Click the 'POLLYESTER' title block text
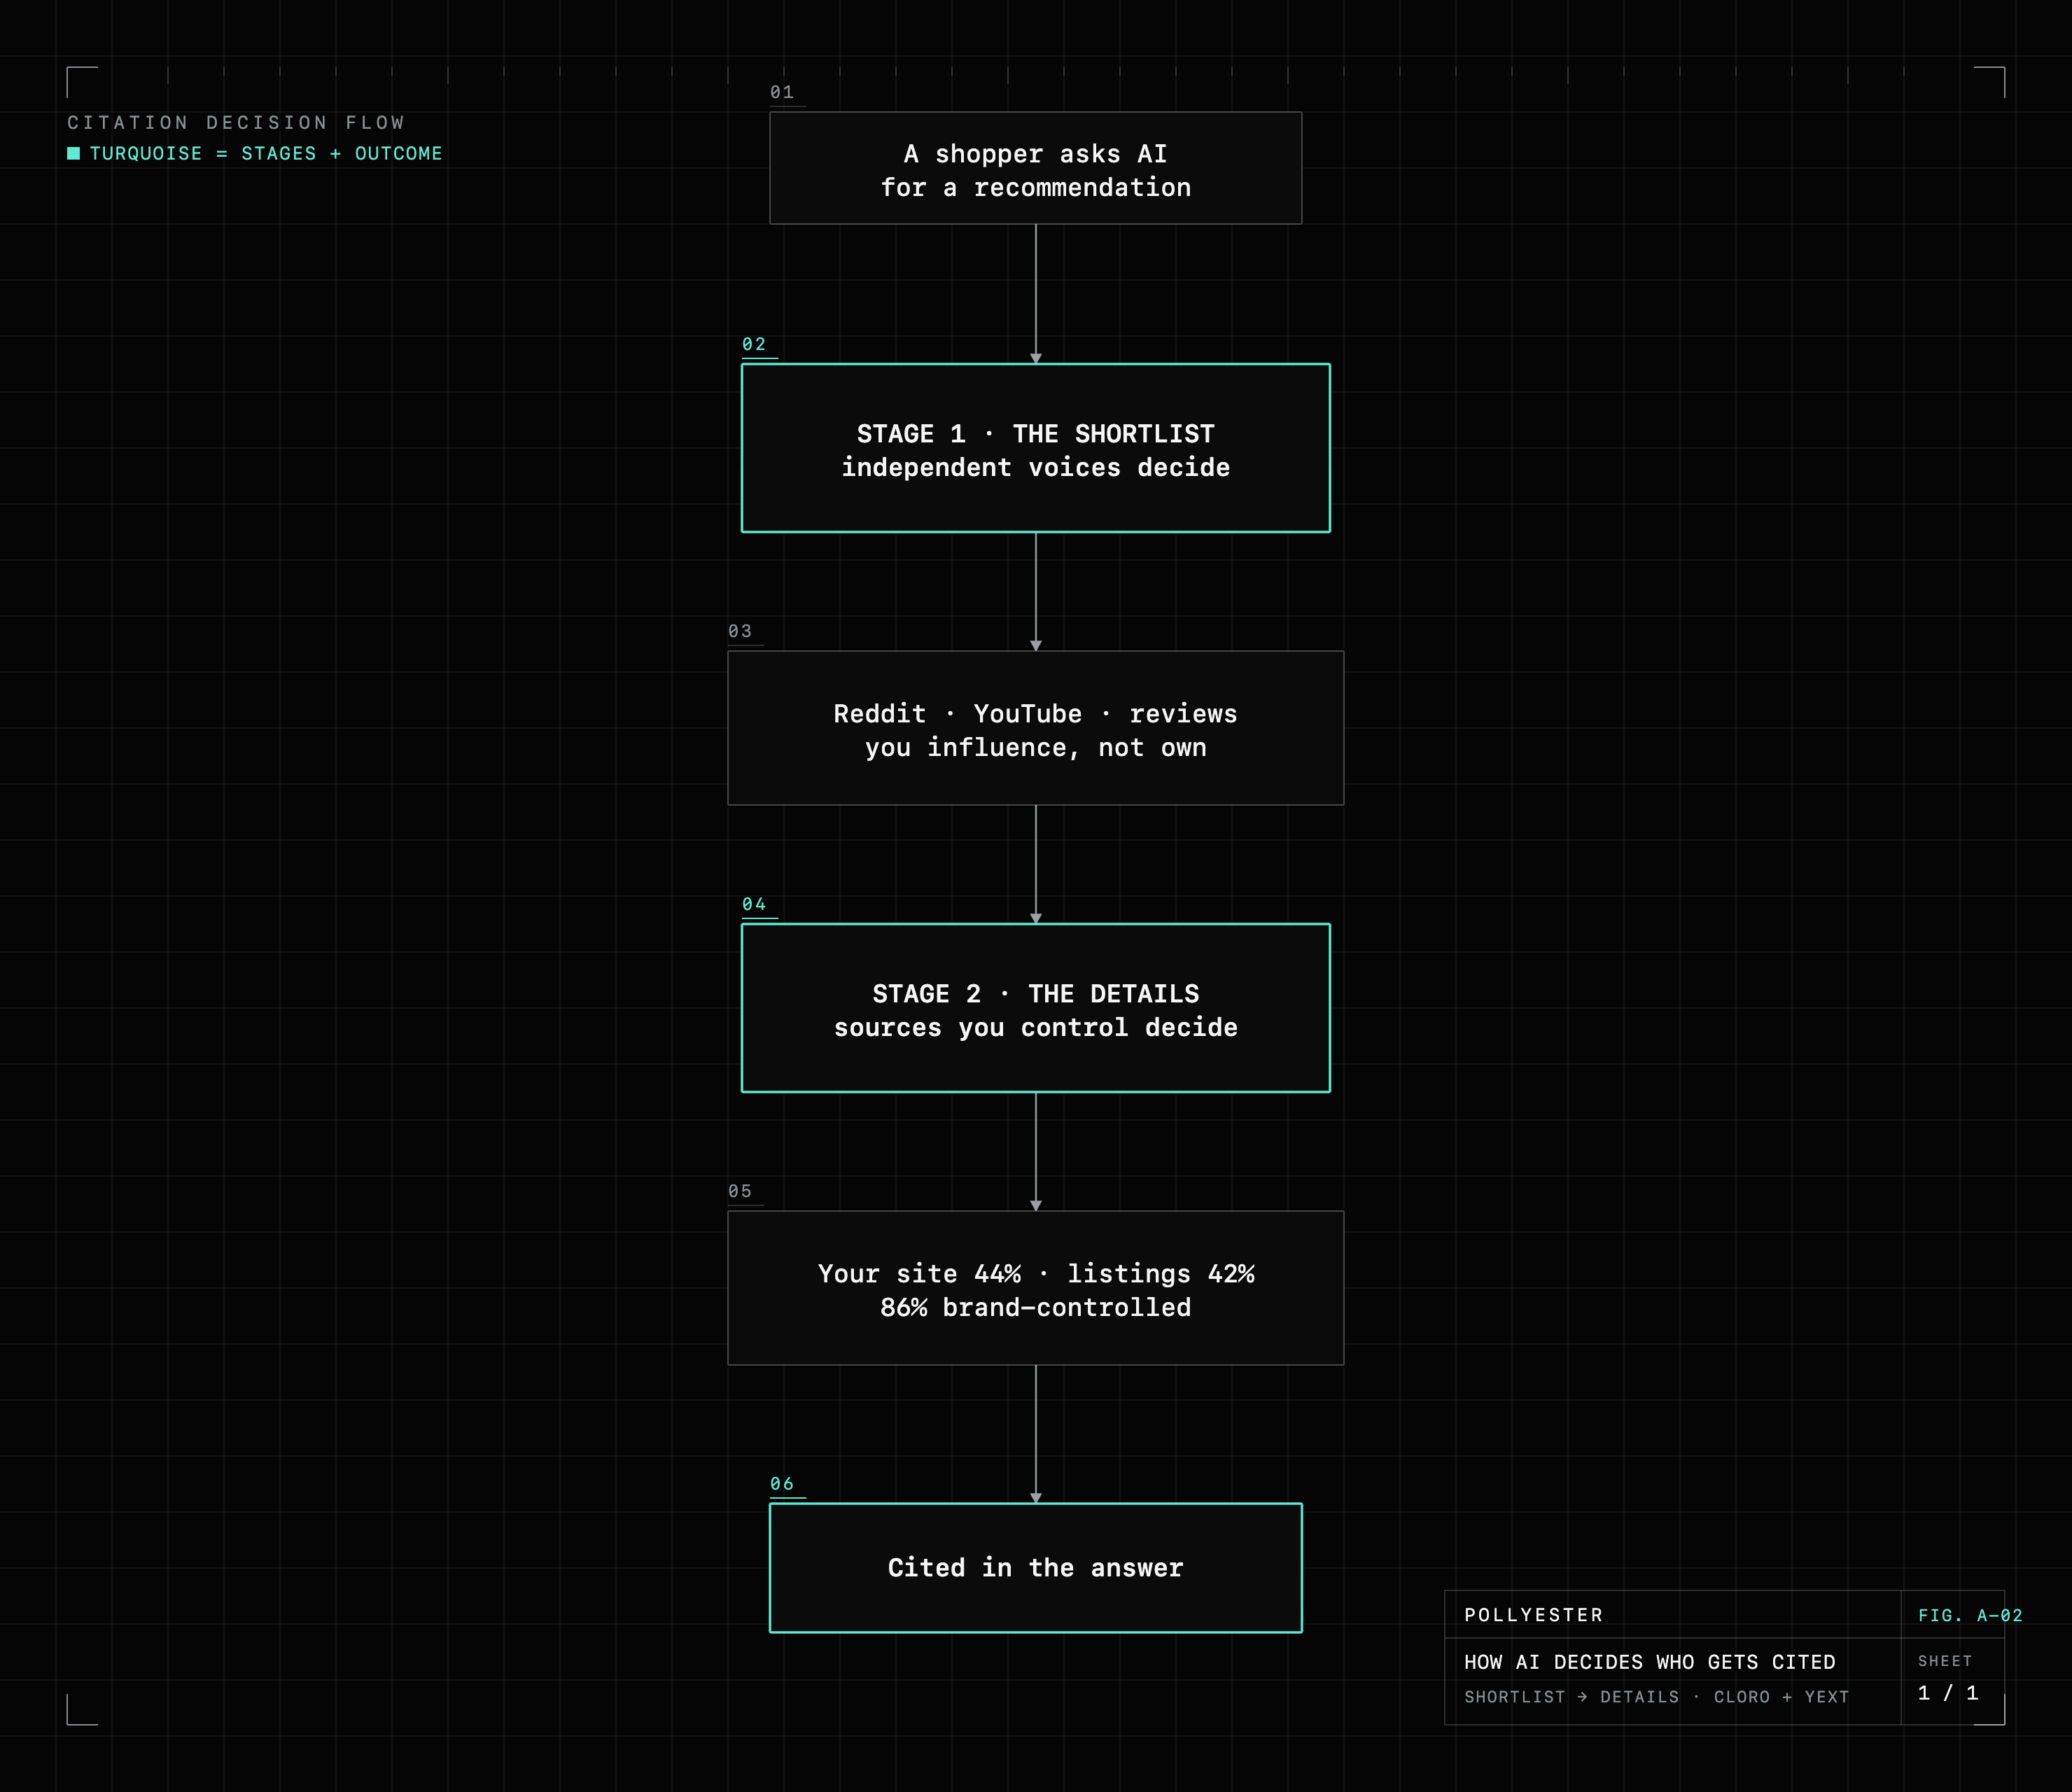The height and width of the screenshot is (1792, 2072). [x=1534, y=1615]
